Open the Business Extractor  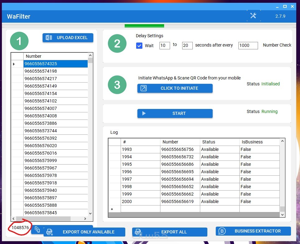click(253, 231)
